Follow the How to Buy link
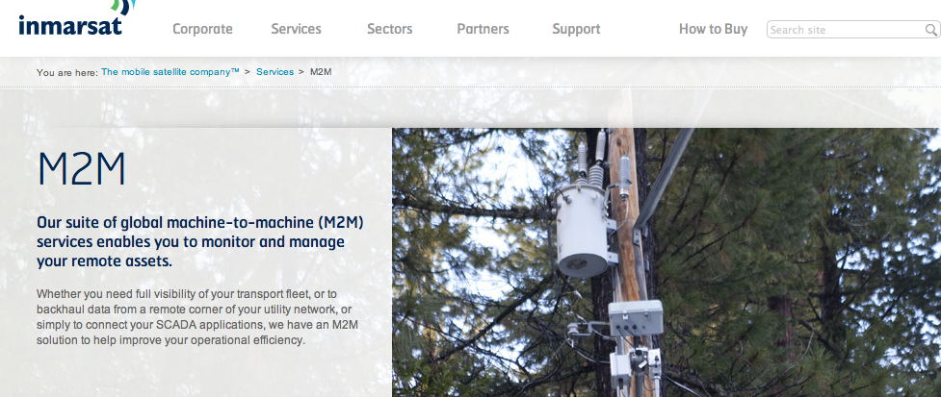Screen dimensions: 941x397 [713, 29]
